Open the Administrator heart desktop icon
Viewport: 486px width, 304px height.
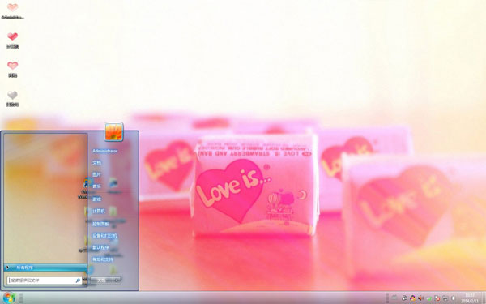point(12,11)
